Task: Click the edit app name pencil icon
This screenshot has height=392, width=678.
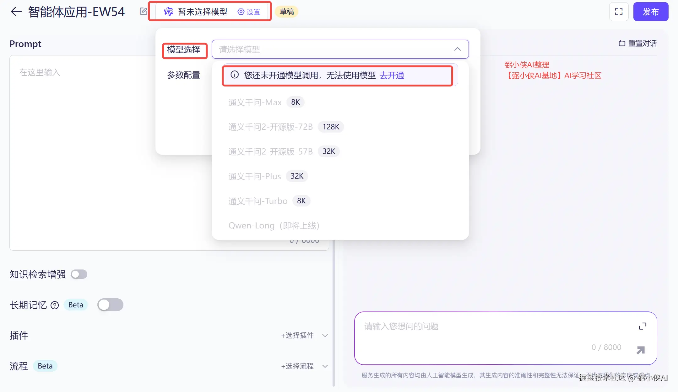Action: click(x=143, y=12)
